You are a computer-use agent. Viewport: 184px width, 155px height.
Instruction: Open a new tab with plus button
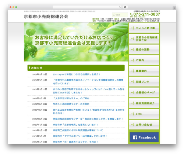click(174, 8)
